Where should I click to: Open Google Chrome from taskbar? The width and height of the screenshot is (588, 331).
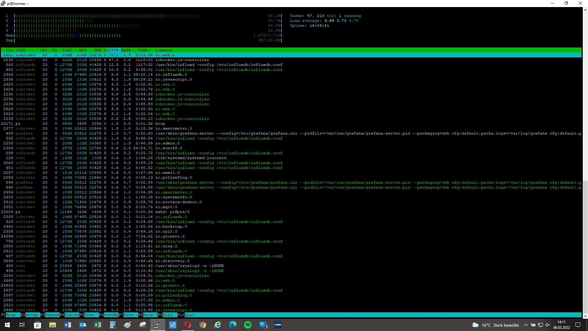pos(203,325)
